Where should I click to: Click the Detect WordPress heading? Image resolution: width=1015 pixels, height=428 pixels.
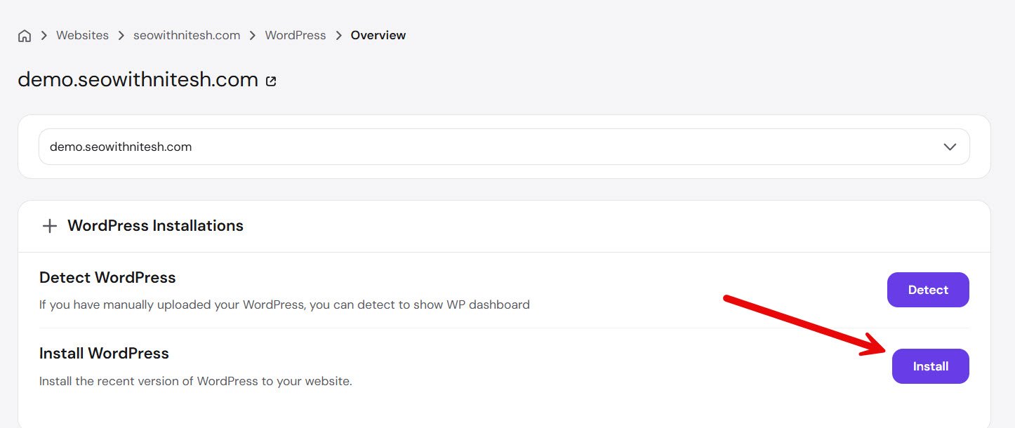pos(107,277)
